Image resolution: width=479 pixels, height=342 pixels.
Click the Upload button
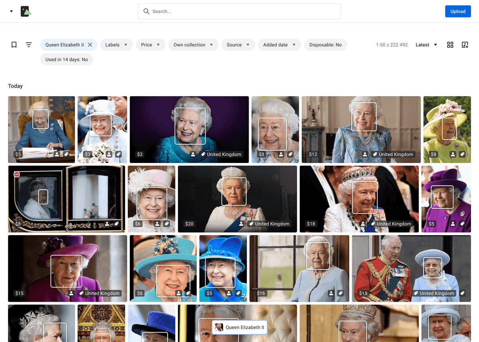click(x=458, y=11)
